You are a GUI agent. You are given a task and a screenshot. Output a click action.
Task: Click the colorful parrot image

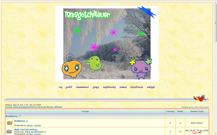pos(200,98)
